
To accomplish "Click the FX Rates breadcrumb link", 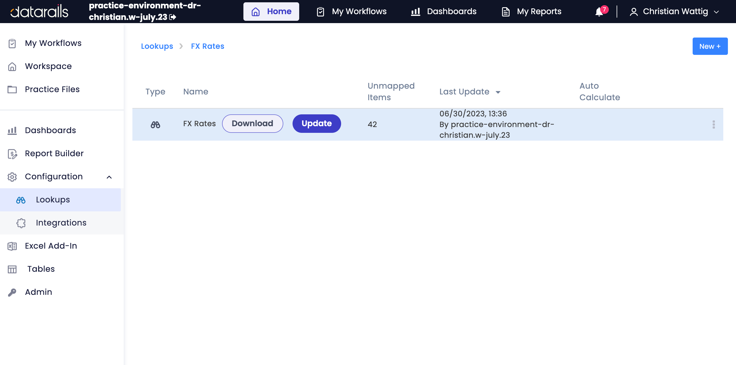I will click(208, 46).
